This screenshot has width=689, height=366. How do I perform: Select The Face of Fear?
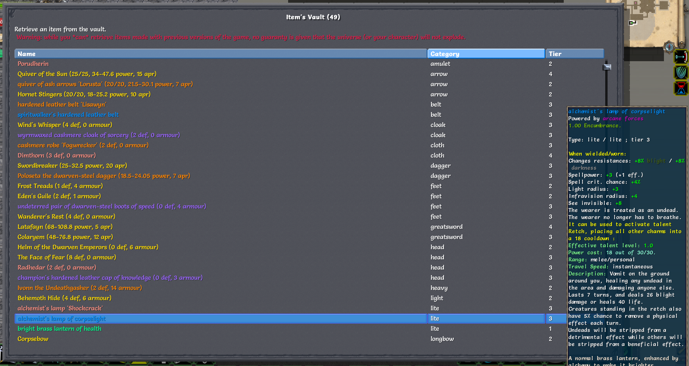coord(221,257)
